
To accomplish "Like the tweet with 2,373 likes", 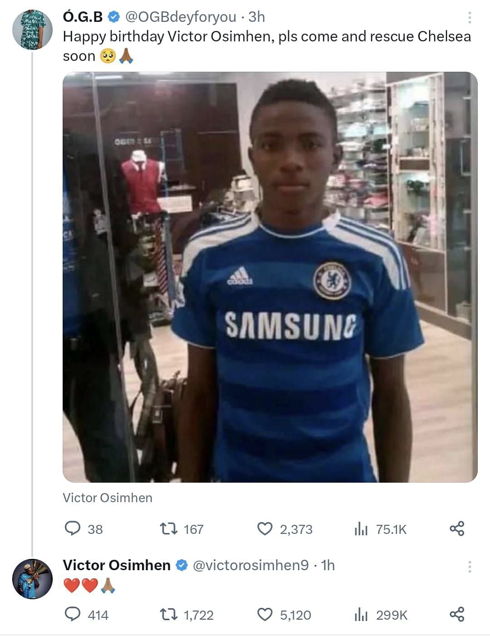I will pos(265,529).
